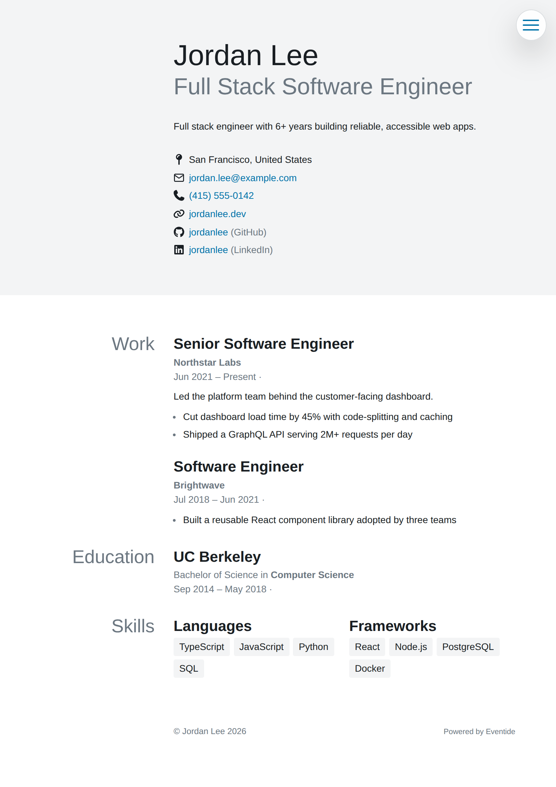
Task: Click the Powered by Eventide footer text
Action: [x=479, y=731]
